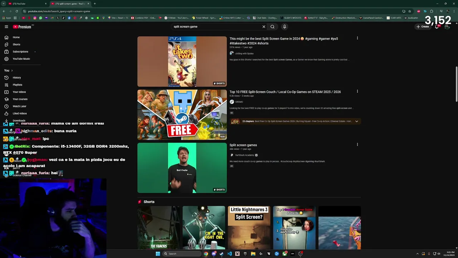Click the browser back arrow
Viewport: 458px width, 258px height.
click(4, 11)
